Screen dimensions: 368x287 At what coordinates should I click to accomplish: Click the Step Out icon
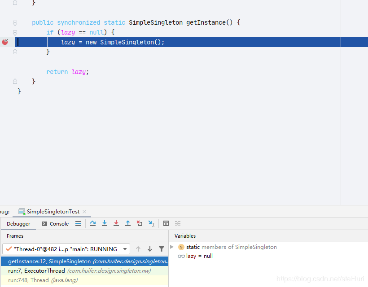[x=128, y=223]
